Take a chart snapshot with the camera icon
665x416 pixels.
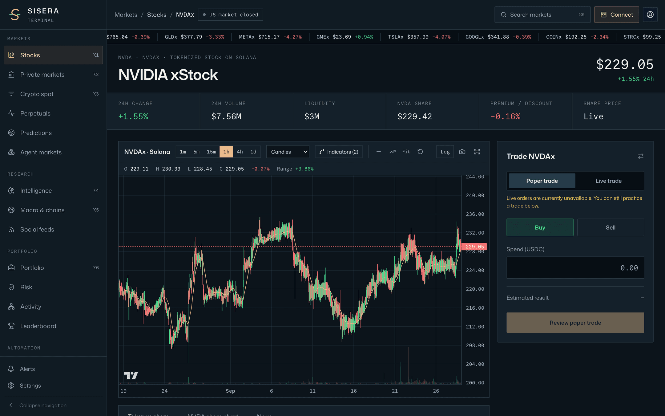(462, 152)
